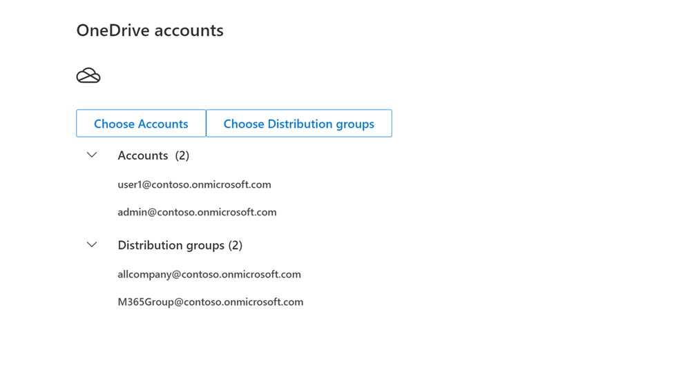Select the Distribution groups (2) heading
This screenshot has height=388, width=690.
(x=180, y=245)
